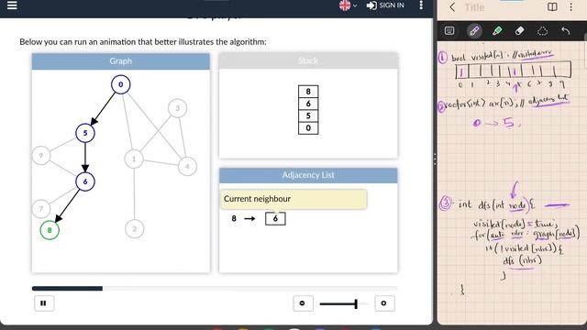
Task: Pause the DFS animation
Action: (x=44, y=303)
